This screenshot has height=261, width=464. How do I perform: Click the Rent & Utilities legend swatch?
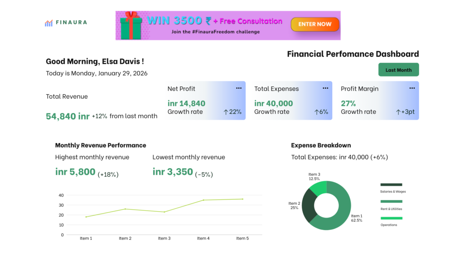click(x=391, y=201)
